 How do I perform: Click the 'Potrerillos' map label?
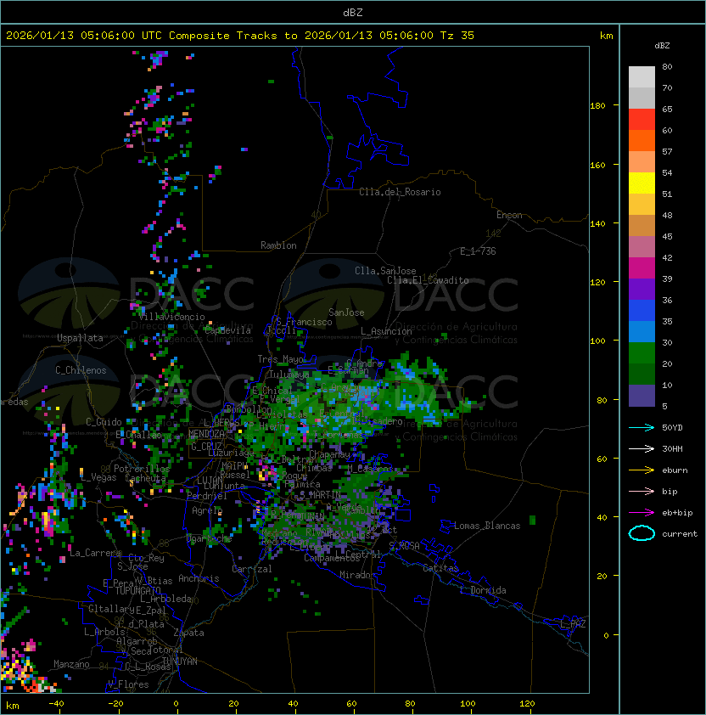tap(142, 469)
